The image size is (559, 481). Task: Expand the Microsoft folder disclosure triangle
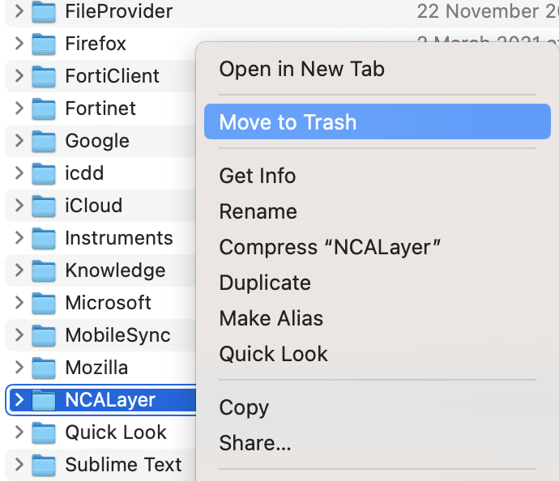(19, 303)
